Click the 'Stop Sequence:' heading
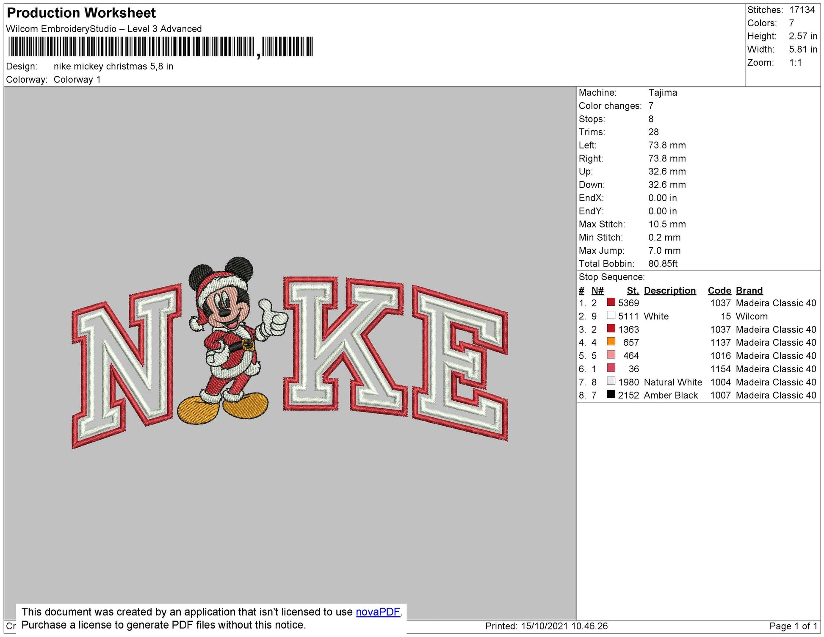 pyautogui.click(x=611, y=277)
